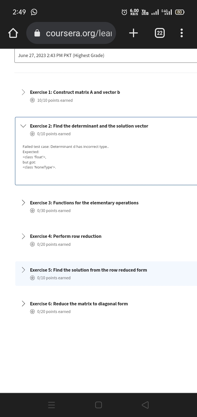Expand Exercise 3 elementary operations chevron
The width and height of the screenshot is (197, 417).
(x=24, y=203)
